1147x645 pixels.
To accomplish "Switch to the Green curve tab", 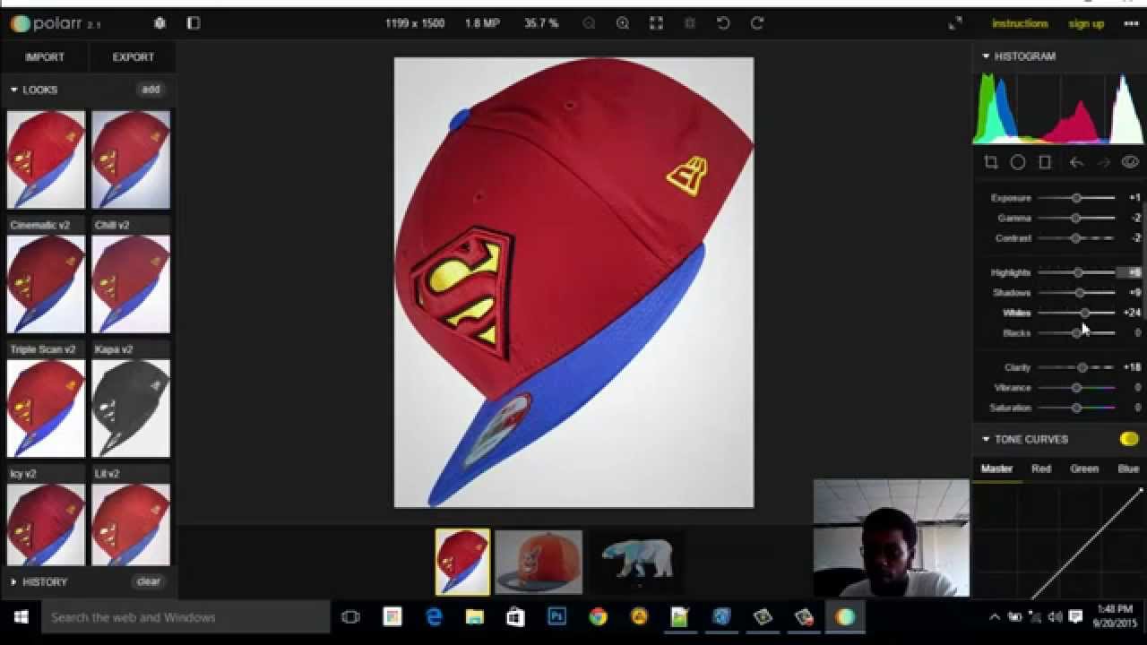I will [1084, 469].
